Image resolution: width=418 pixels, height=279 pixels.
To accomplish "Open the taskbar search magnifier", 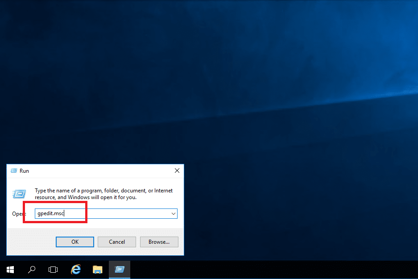I will pos(32,270).
